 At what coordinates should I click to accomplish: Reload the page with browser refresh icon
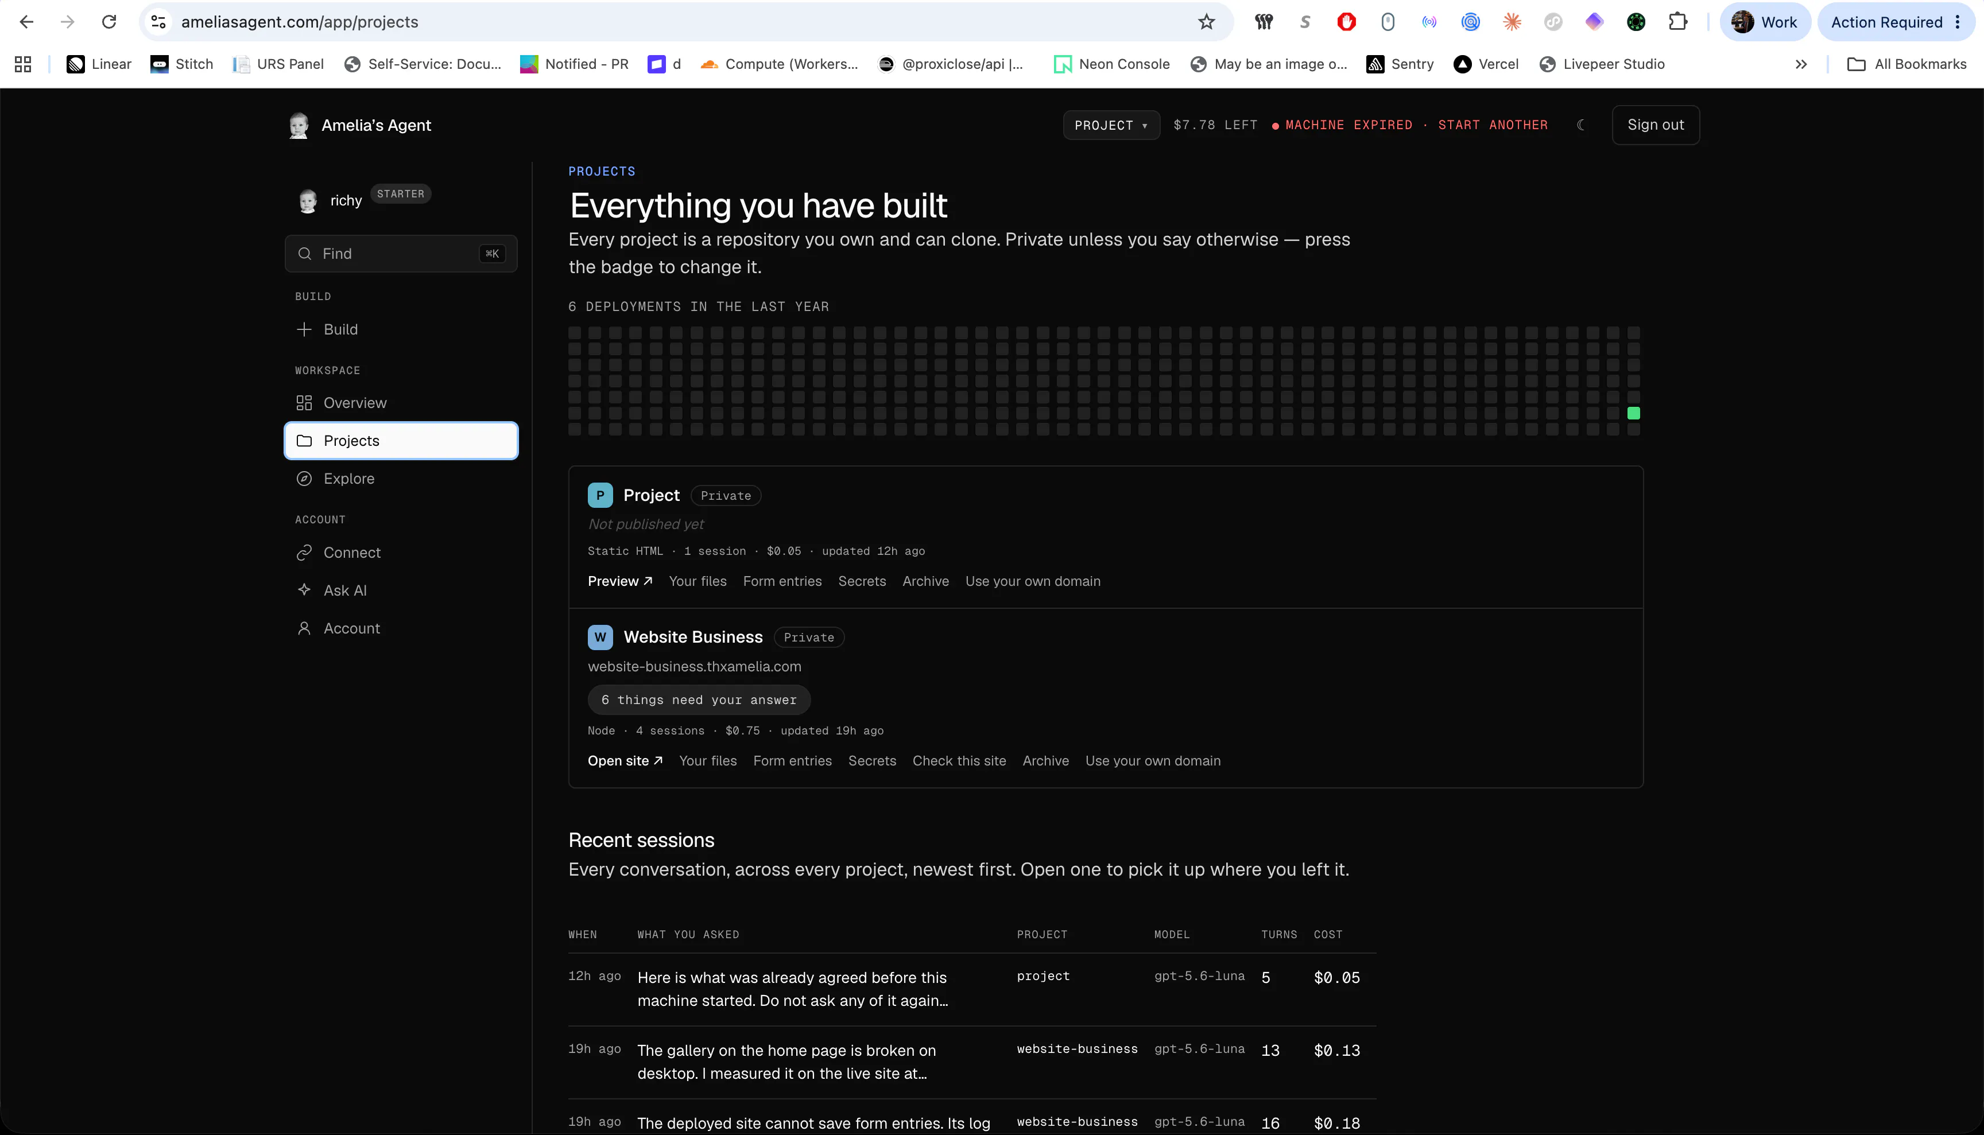click(x=109, y=22)
